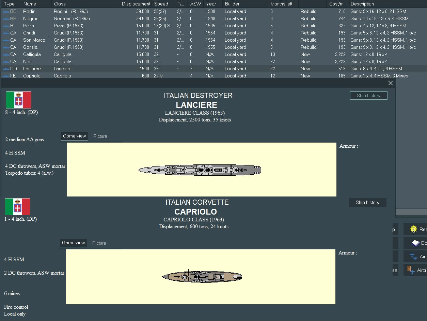Click the ship icon in the KE Capriolo row

coord(6,76)
